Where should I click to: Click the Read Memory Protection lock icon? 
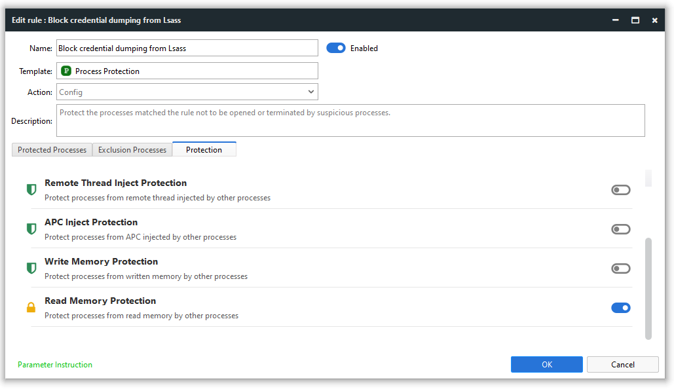coord(31,308)
